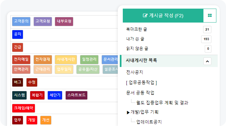The height and width of the screenshot is (126, 226).
Task: Open 월도 집중업무 계획 및 결과 sub-board
Action: click(x=162, y=103)
